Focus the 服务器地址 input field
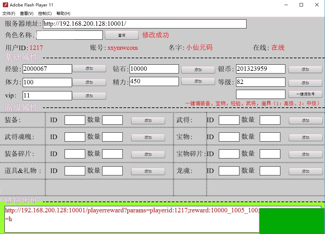325x234 pixels. point(144,24)
